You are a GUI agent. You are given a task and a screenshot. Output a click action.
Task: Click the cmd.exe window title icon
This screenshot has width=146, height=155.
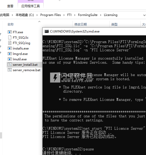(47, 31)
